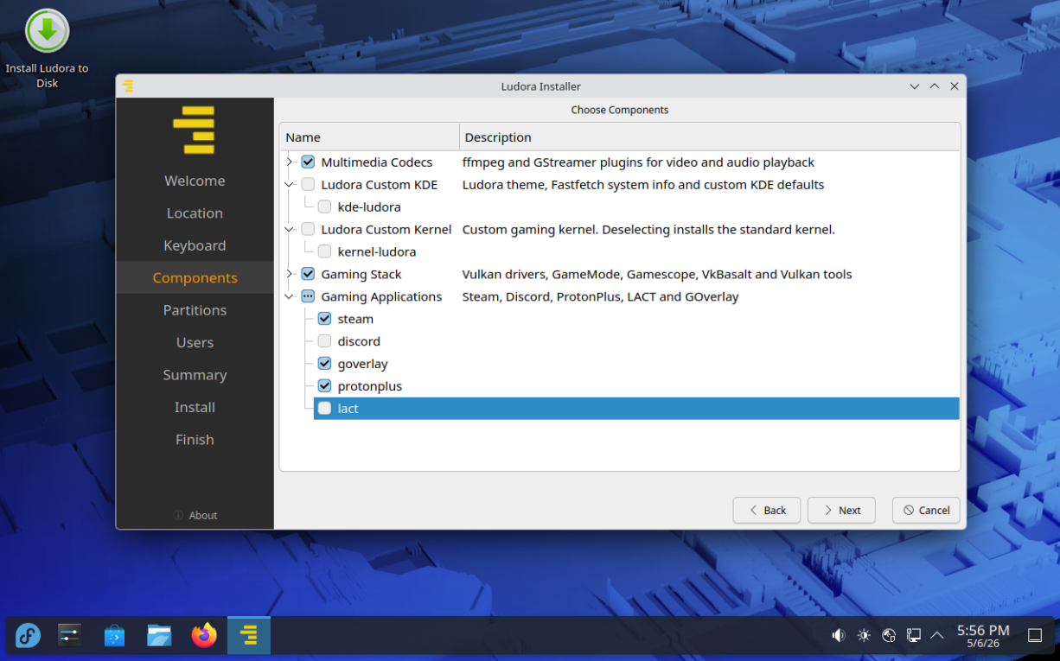
Task: Select the steam row label
Action: pyautogui.click(x=355, y=319)
